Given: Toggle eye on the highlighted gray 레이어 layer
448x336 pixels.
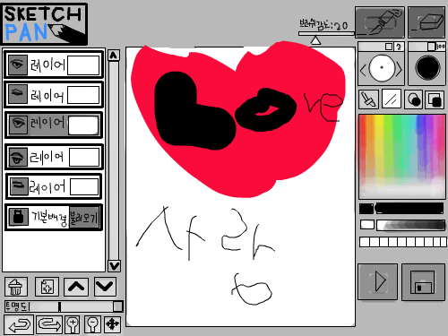Looking at the screenshot, I should (19, 125).
